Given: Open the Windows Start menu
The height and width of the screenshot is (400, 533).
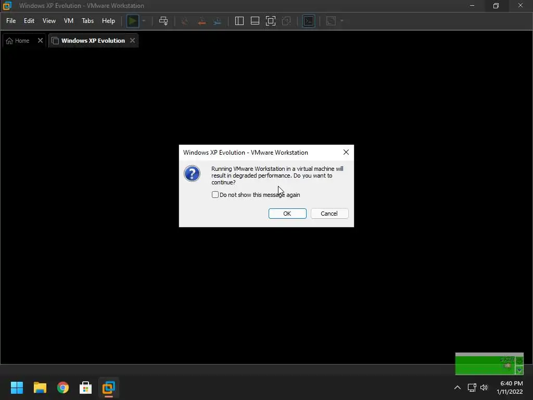Looking at the screenshot, I should pyautogui.click(x=17, y=387).
